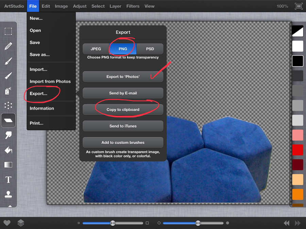The image size is (306, 229).
Task: Tap the filled circle opacity icon
Action: (227, 223)
